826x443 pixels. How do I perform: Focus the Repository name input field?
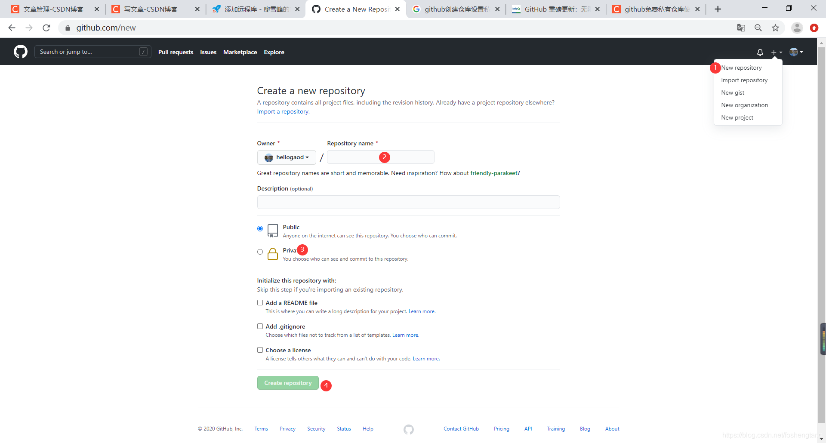click(381, 157)
